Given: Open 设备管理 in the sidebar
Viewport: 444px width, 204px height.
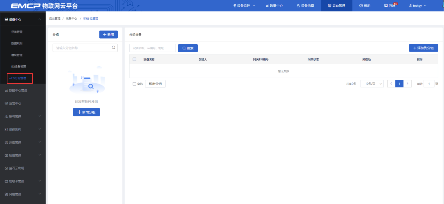Looking at the screenshot, I should click(17, 32).
